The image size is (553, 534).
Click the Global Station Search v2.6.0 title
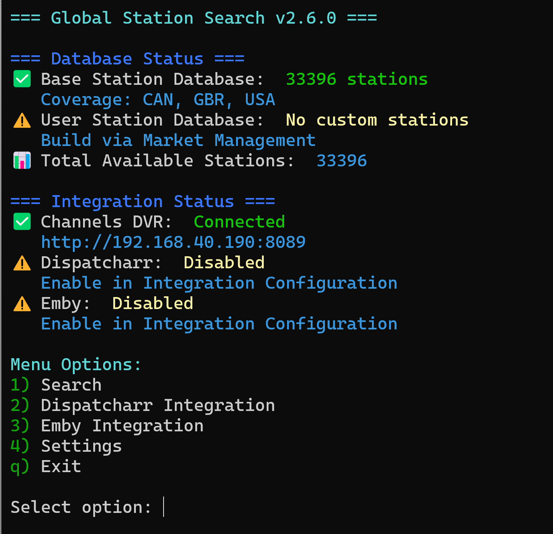[x=193, y=18]
